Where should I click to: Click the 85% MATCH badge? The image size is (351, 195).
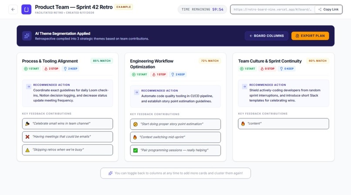[101, 61]
